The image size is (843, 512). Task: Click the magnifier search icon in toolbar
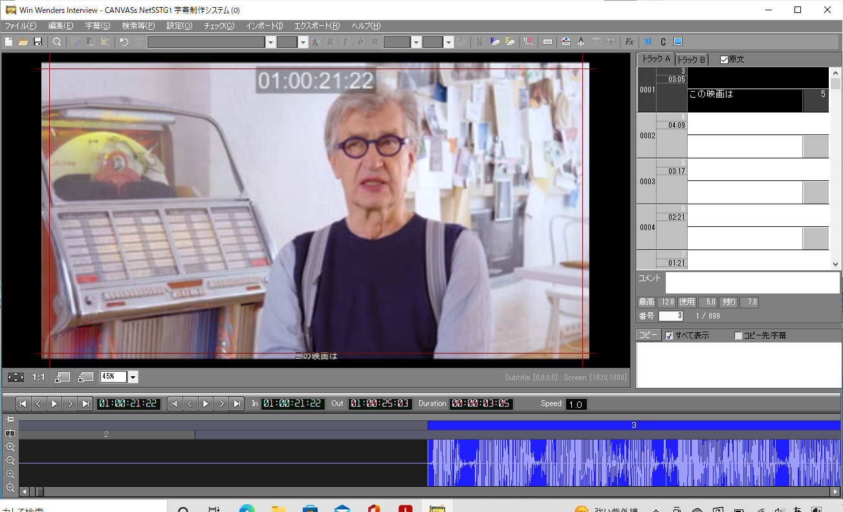point(57,42)
